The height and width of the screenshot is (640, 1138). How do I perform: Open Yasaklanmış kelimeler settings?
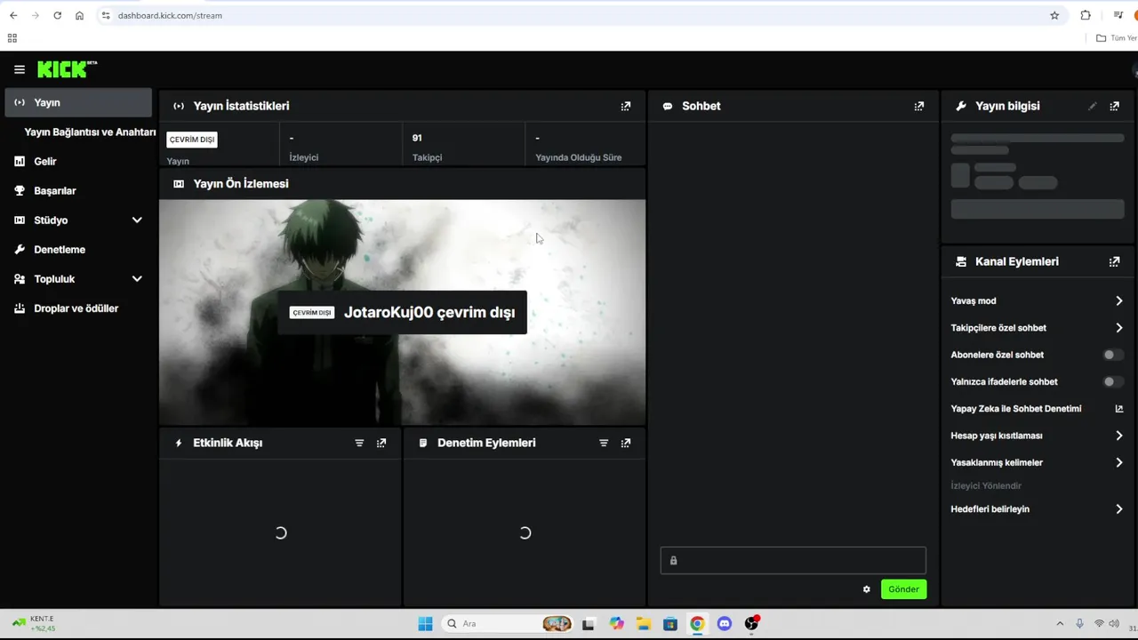click(1037, 462)
